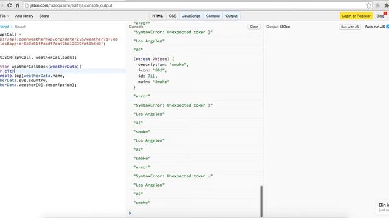Screen dimensions: 389x218
Task: Toggle the HTML panel tab
Action: coord(157,16)
